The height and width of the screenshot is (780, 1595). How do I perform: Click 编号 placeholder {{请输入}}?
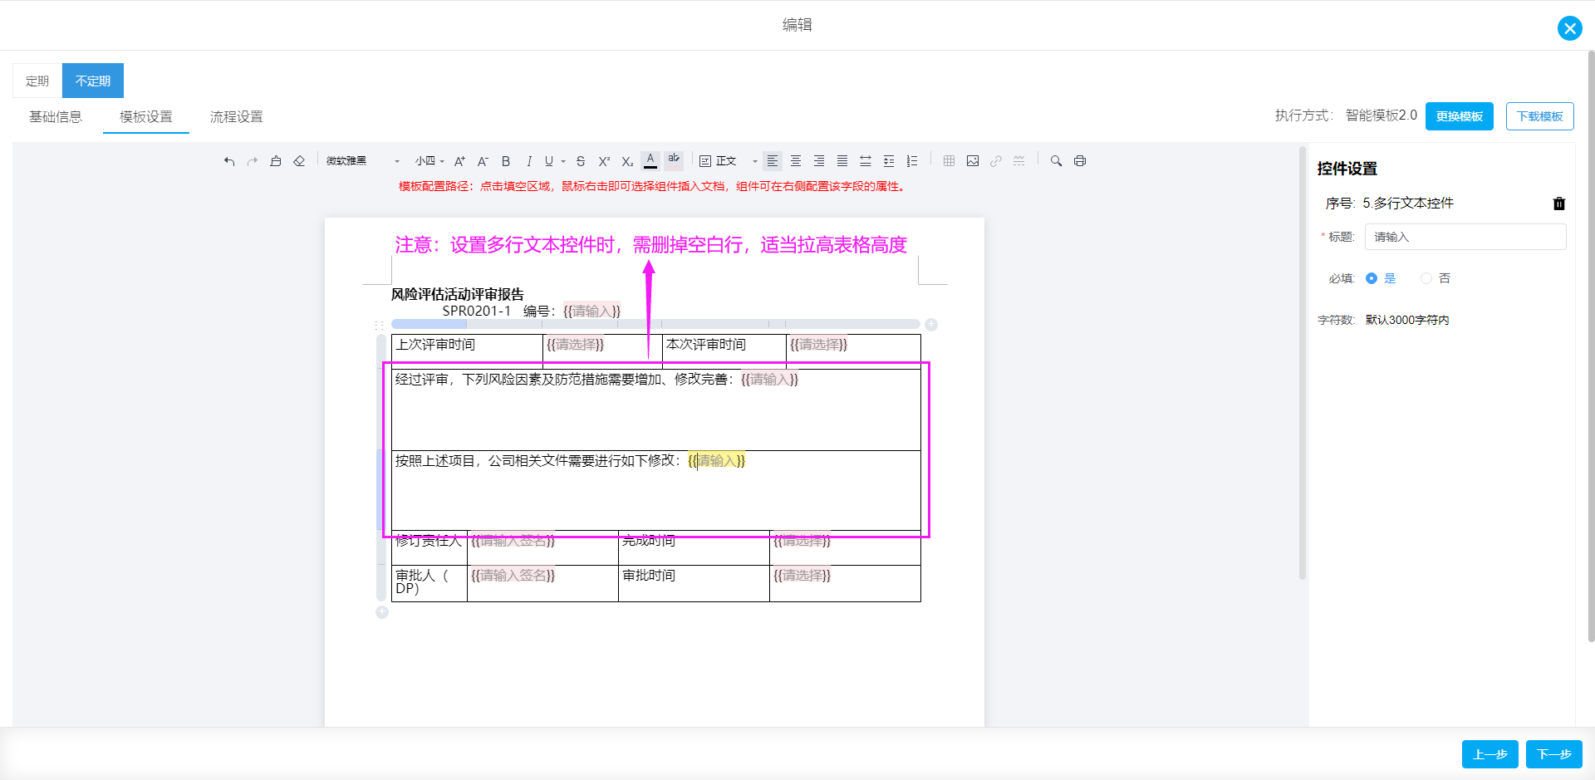click(x=591, y=311)
